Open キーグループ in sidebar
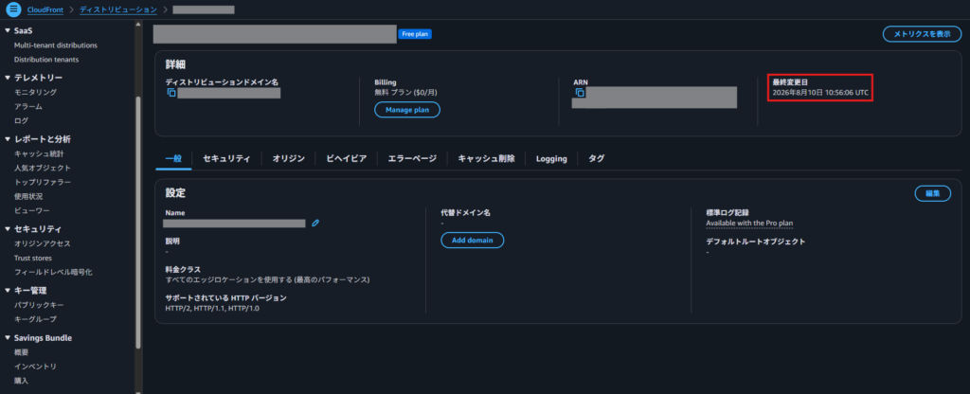Image resolution: width=970 pixels, height=394 pixels. pos(35,319)
